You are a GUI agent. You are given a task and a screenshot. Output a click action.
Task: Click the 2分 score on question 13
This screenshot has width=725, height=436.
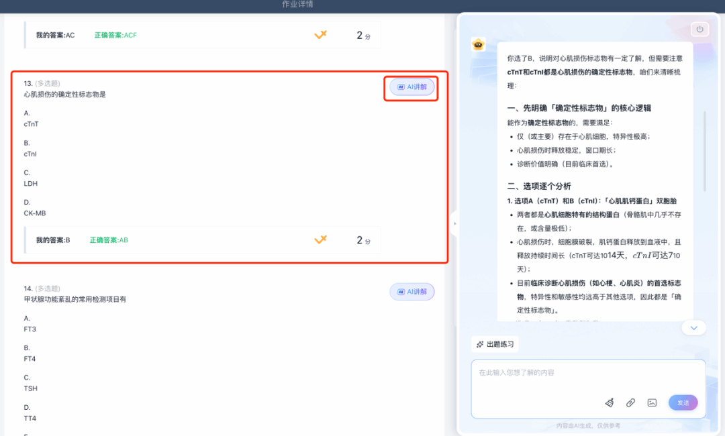(x=362, y=239)
